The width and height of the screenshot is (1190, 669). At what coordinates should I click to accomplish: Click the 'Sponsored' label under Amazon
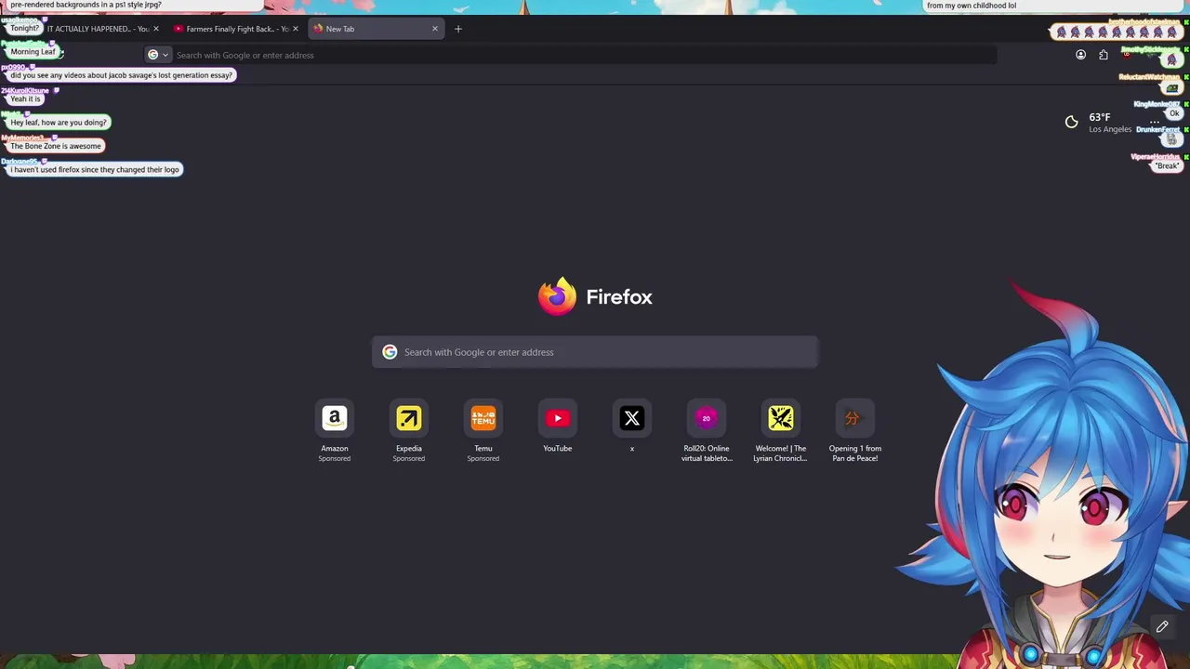[x=335, y=458]
